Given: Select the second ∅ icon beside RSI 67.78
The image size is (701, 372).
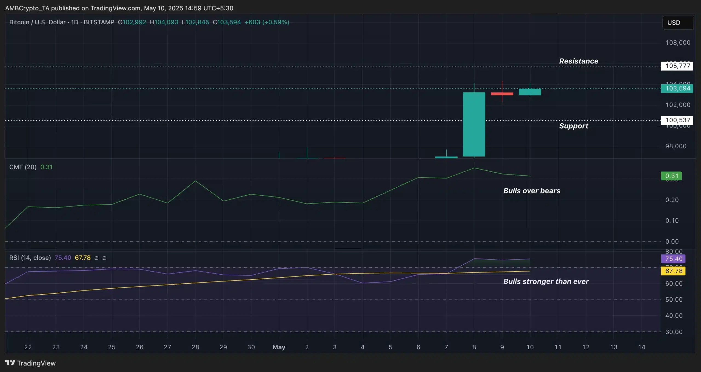Looking at the screenshot, I should pyautogui.click(x=105, y=258).
